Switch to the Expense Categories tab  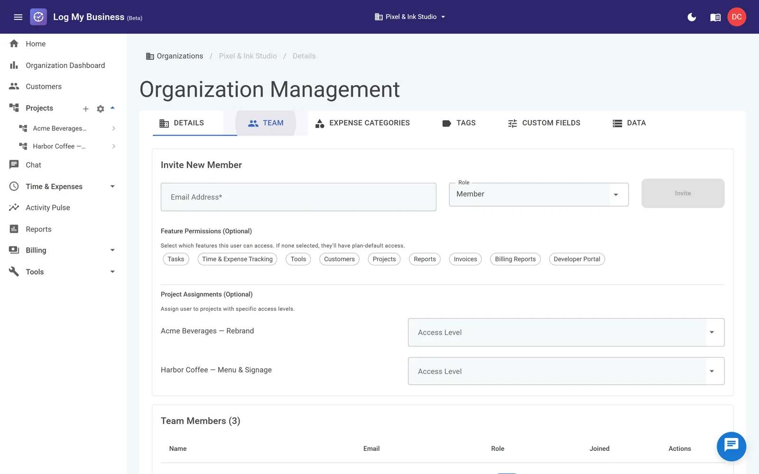(362, 123)
